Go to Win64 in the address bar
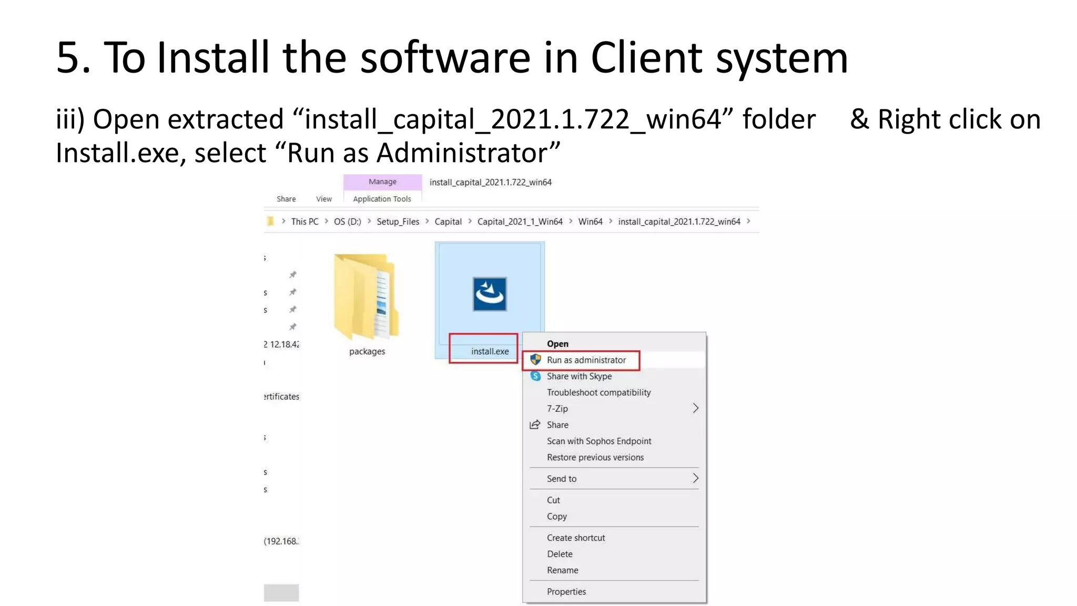Viewport: 1077px width, 606px height. [x=590, y=221]
